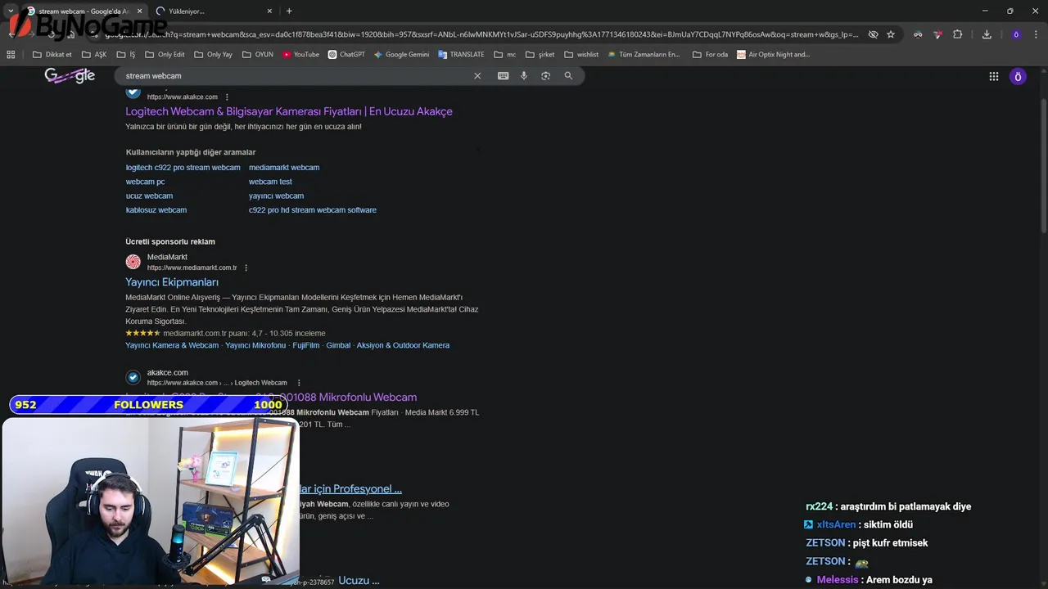Expand the wishlist bookmark folder
Viewport: 1048px width, 589px height.
(x=581, y=55)
